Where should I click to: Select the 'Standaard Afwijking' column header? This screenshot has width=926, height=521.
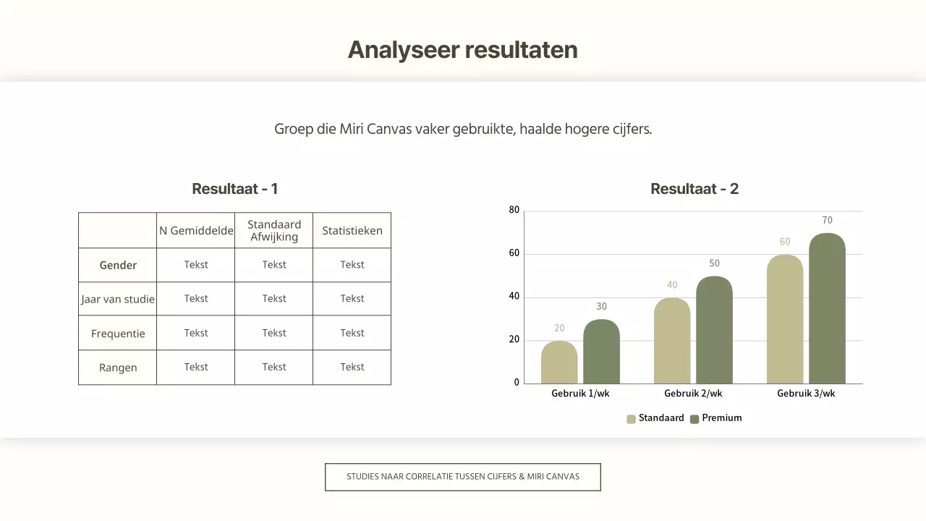coord(274,231)
